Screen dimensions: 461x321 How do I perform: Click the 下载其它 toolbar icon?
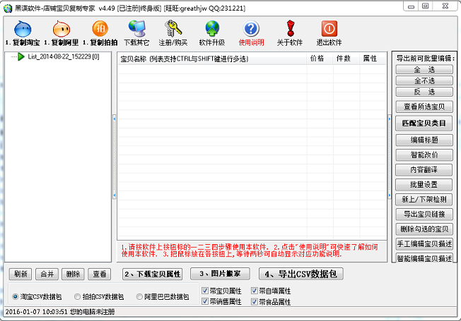tap(136, 33)
